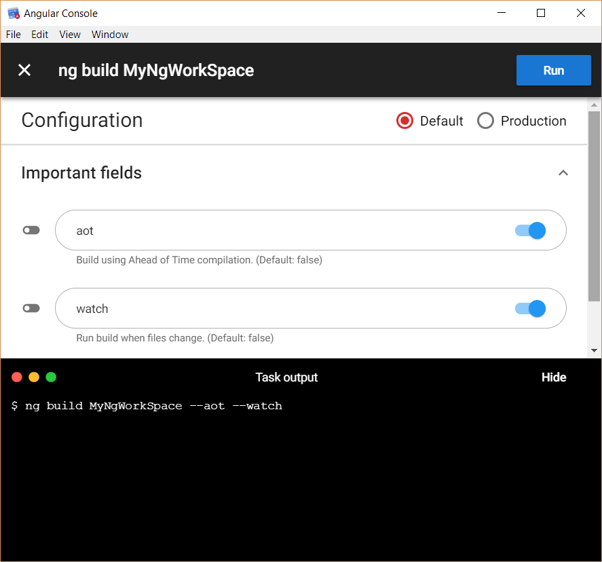This screenshot has height=562, width=602.
Task: Select the Default configuration radio button
Action: pyautogui.click(x=405, y=121)
